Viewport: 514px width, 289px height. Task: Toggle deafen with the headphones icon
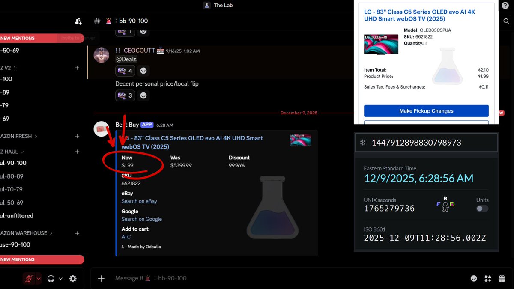tap(51, 279)
